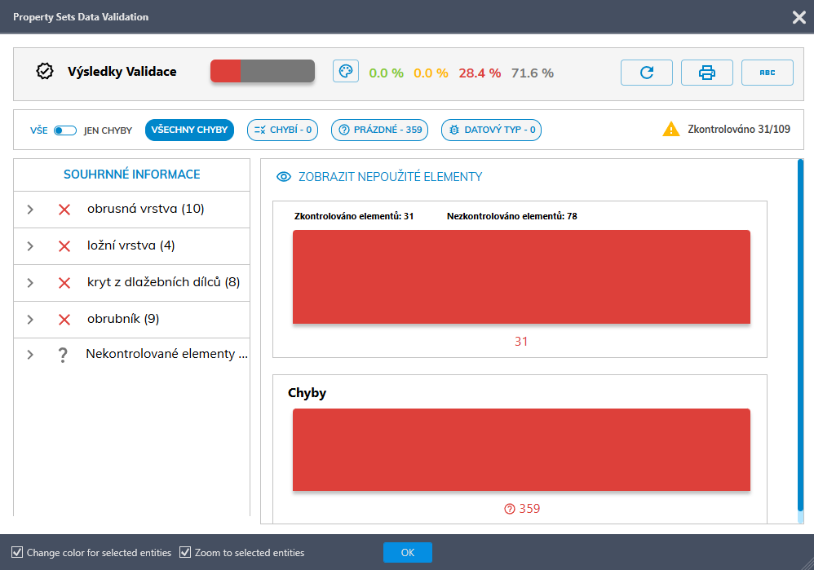Click the question mark icon for Nekontrolované elementy
The image size is (814, 570).
click(63, 355)
